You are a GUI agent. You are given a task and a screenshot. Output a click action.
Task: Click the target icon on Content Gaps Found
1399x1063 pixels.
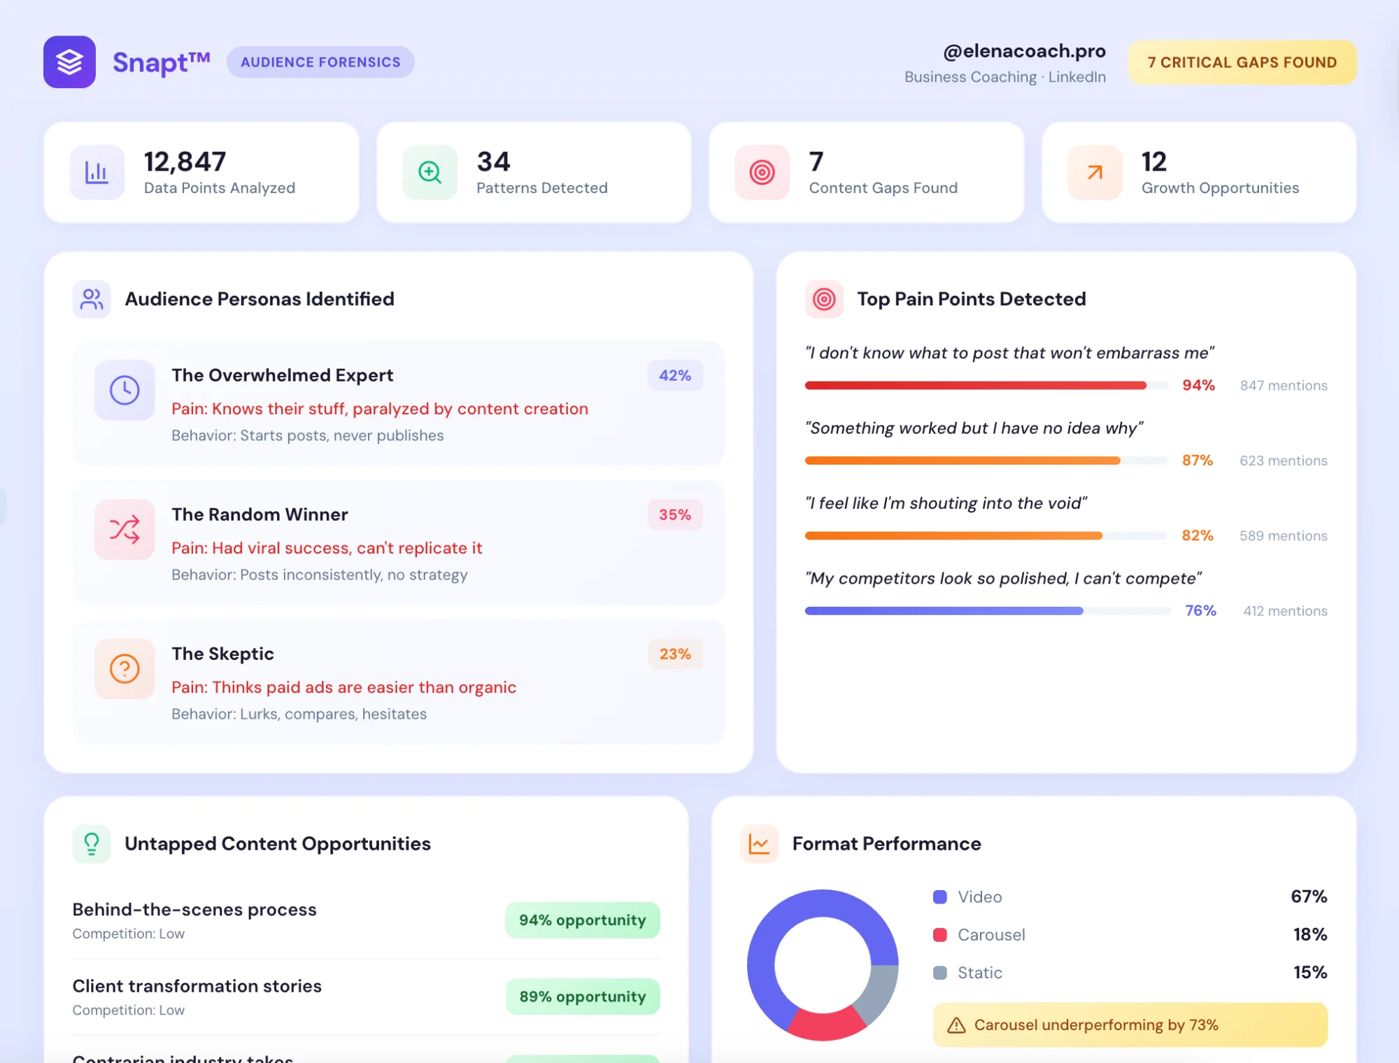pos(761,171)
